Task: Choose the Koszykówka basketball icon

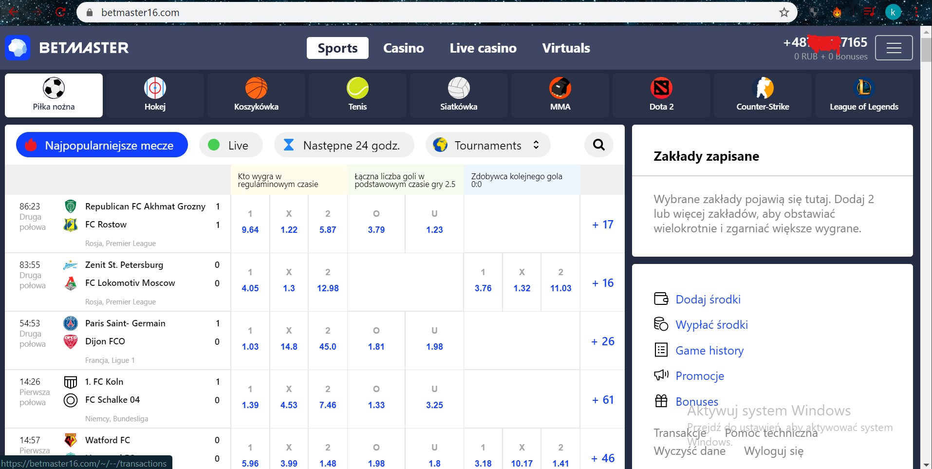Action: 256,88
